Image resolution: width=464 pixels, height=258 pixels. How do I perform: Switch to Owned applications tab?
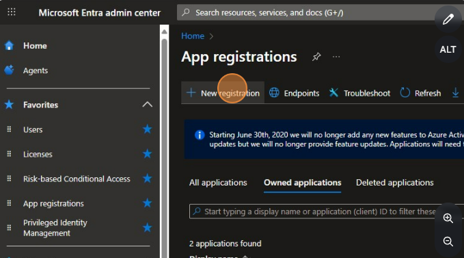tap(303, 183)
